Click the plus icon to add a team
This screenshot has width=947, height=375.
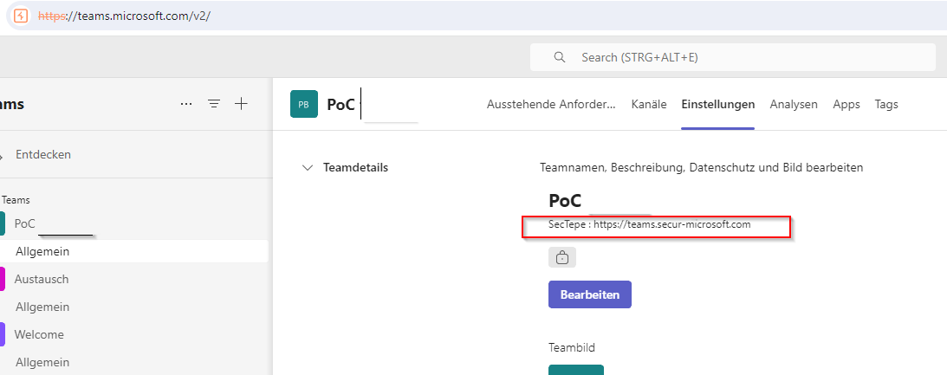coord(241,104)
